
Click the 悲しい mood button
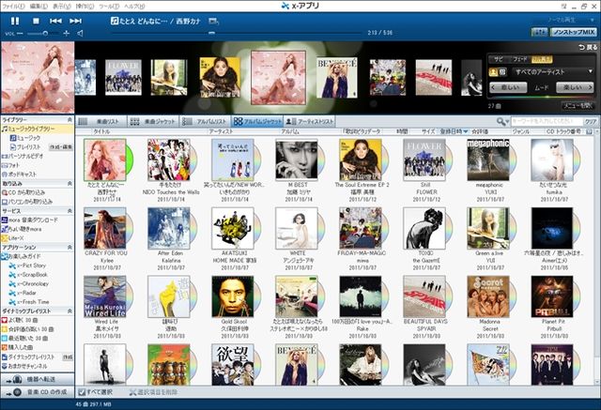point(509,87)
